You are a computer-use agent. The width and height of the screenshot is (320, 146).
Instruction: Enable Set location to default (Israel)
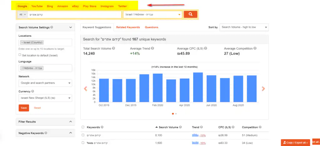pyautogui.click(x=20, y=55)
